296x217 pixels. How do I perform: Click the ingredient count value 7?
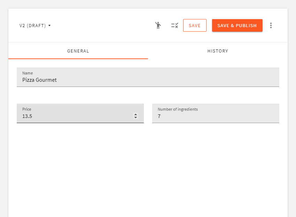point(159,116)
